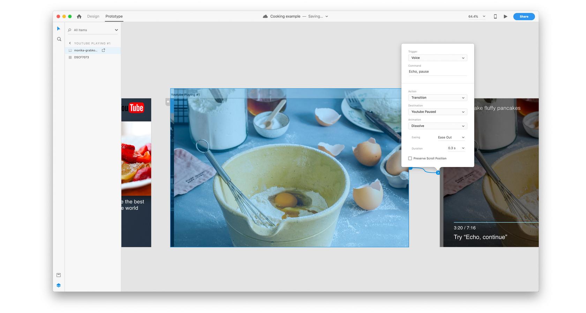
Task: Click the cloud icon next to Cooking example
Action: (265, 16)
